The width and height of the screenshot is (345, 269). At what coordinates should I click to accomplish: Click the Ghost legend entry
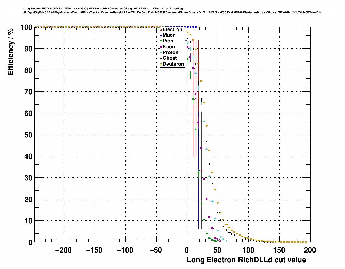(169, 58)
